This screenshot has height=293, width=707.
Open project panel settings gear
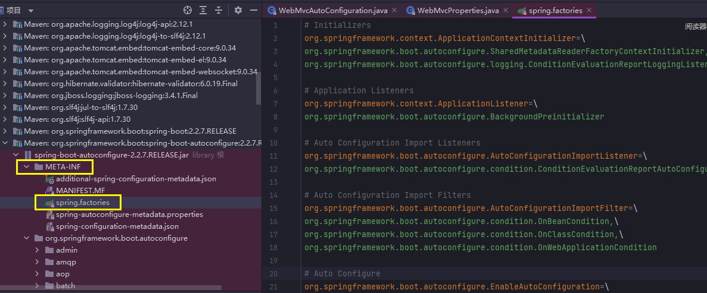click(238, 10)
